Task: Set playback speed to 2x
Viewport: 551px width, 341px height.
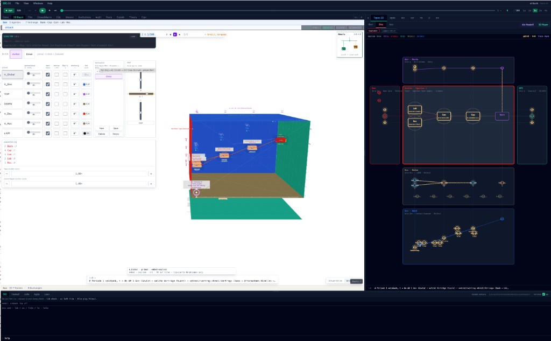Action: (540, 11)
